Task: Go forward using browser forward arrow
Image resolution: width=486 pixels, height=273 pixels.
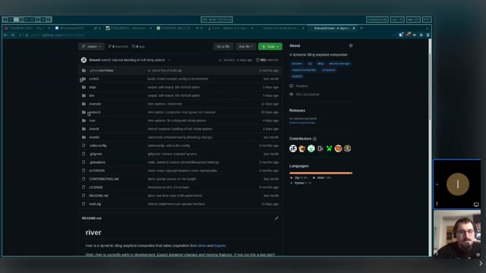Action: 12,35
